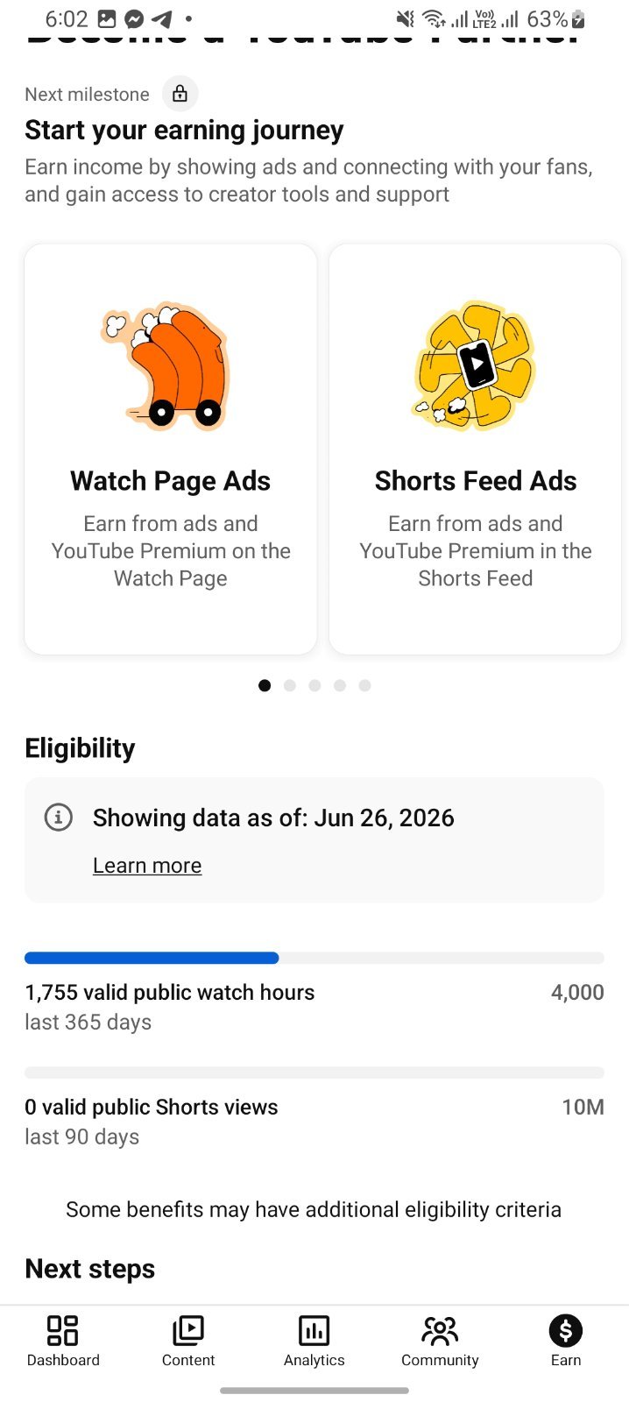
Task: Tap the Watch Page Ads orange illustration
Action: (169, 365)
